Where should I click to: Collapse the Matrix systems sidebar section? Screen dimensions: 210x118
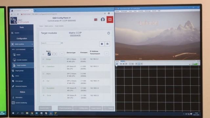[x=32, y=44]
